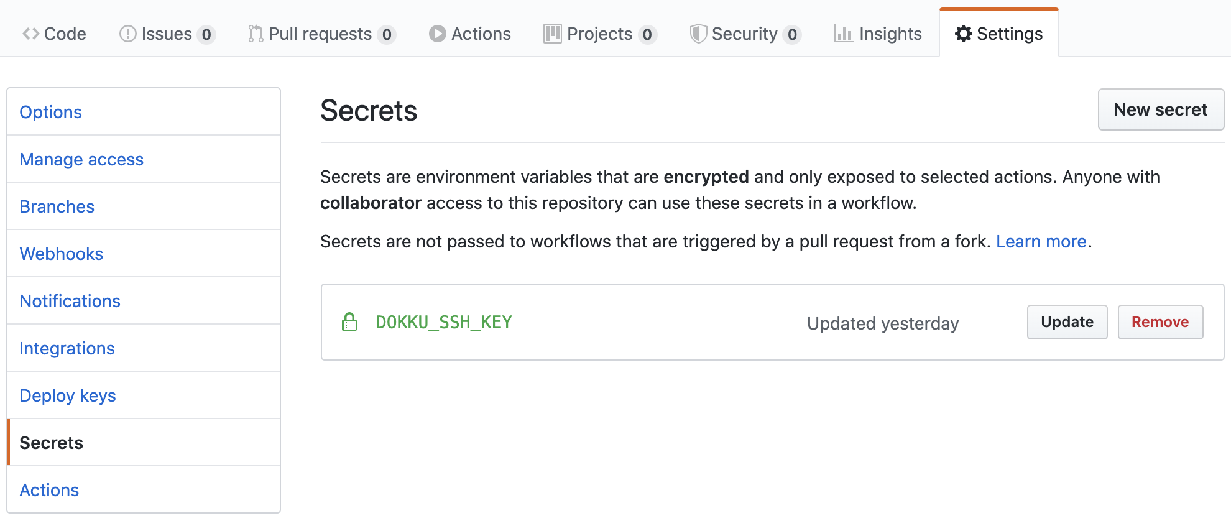Click the gear icon on the Settings tab

tap(962, 34)
